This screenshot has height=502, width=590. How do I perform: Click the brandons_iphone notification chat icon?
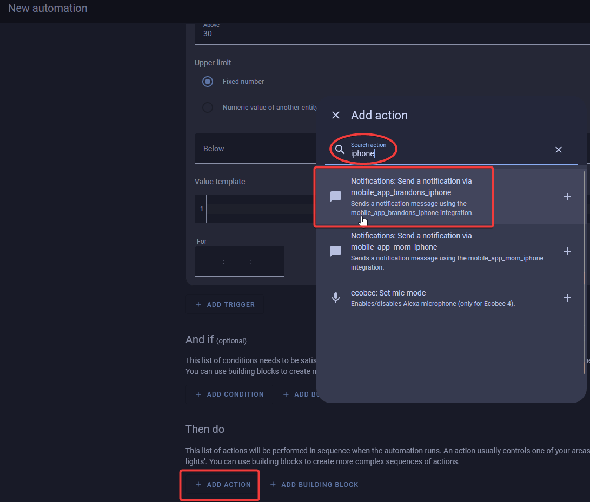tap(336, 197)
